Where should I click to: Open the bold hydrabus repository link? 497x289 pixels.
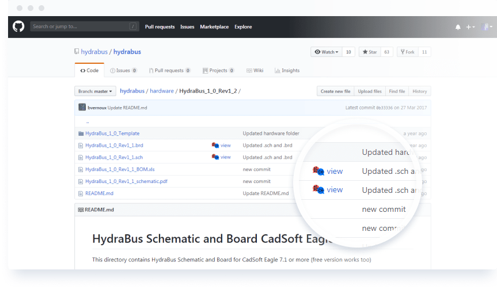(127, 52)
